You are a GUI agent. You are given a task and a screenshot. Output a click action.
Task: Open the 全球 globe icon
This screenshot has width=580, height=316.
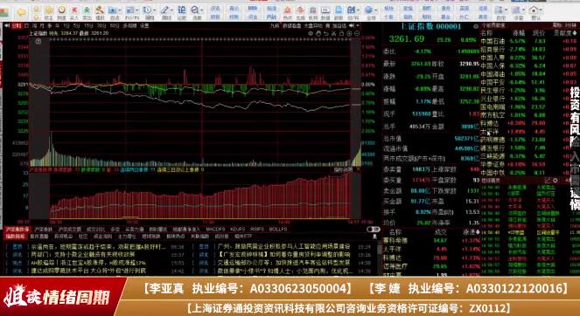click(x=369, y=12)
